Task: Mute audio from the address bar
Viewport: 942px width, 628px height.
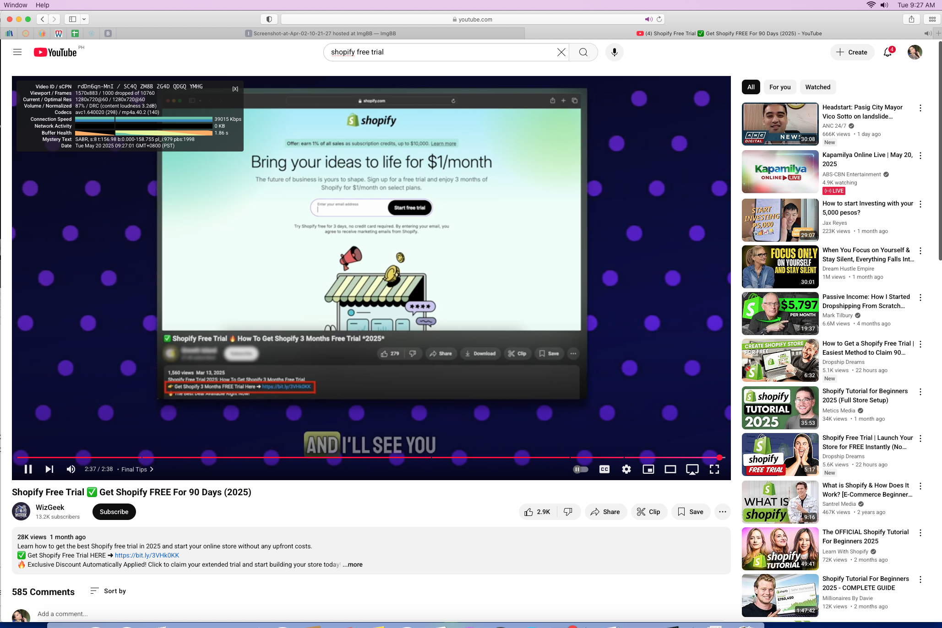Action: click(648, 19)
